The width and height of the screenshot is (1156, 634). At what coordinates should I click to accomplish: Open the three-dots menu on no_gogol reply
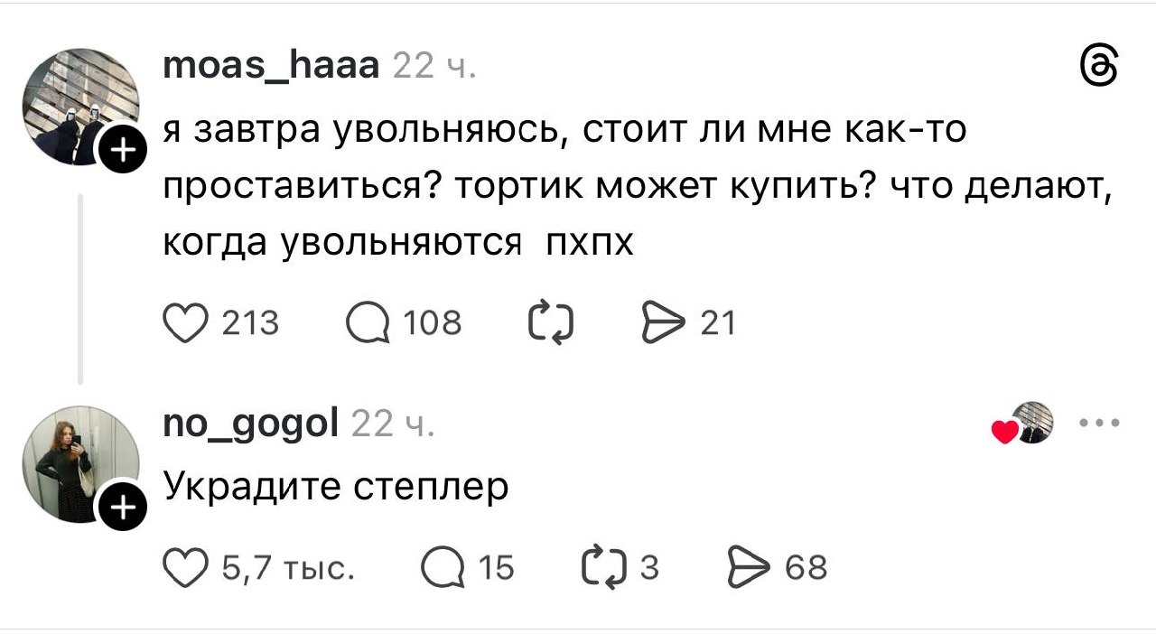(x=1100, y=423)
